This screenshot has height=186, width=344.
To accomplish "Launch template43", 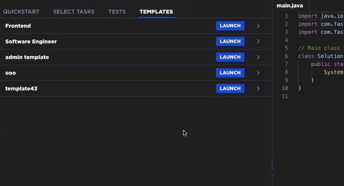I will (x=230, y=88).
